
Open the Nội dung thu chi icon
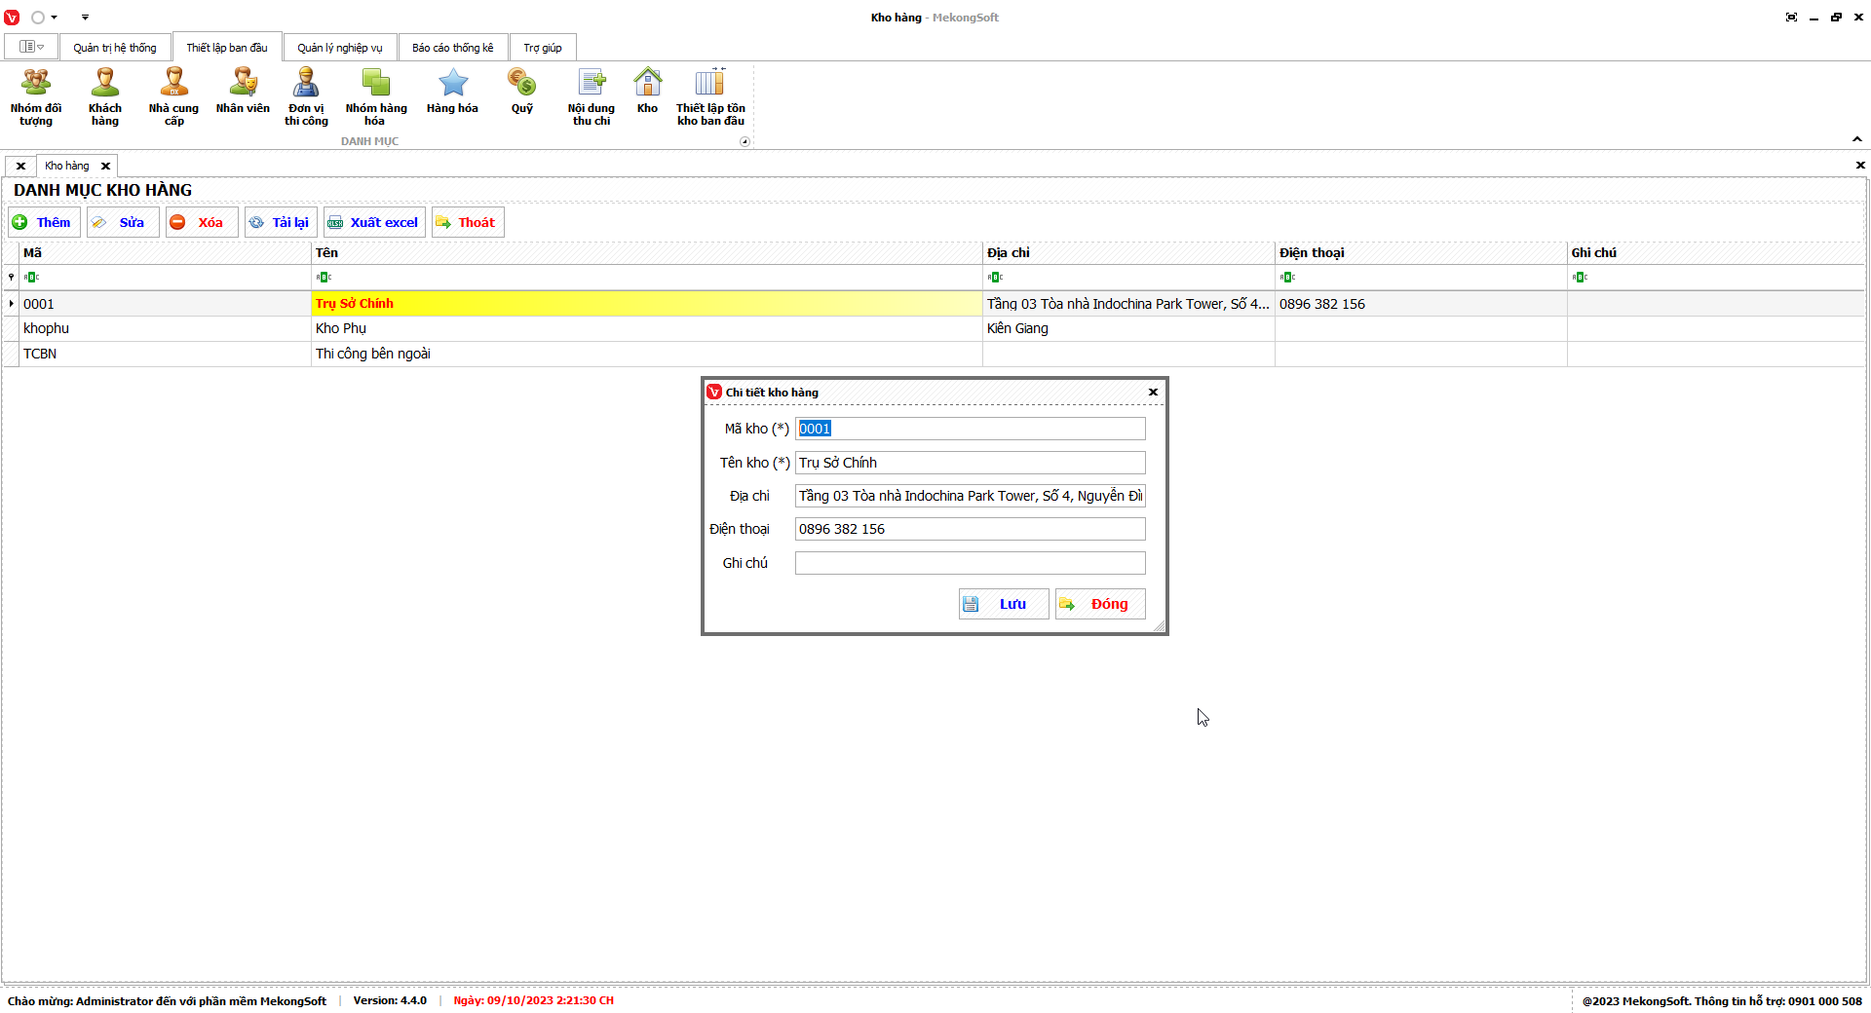coord(591,96)
